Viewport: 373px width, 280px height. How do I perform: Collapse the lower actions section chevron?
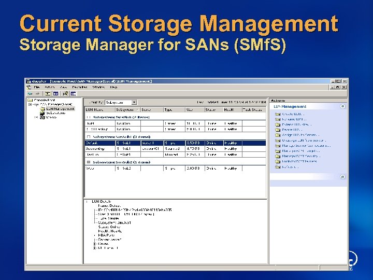point(342,177)
